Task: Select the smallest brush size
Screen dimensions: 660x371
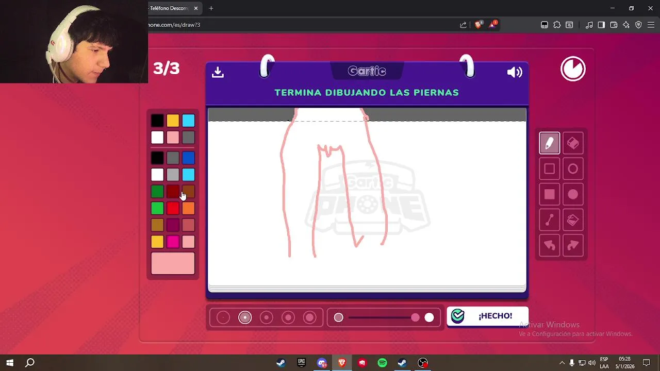Action: pyautogui.click(x=223, y=318)
